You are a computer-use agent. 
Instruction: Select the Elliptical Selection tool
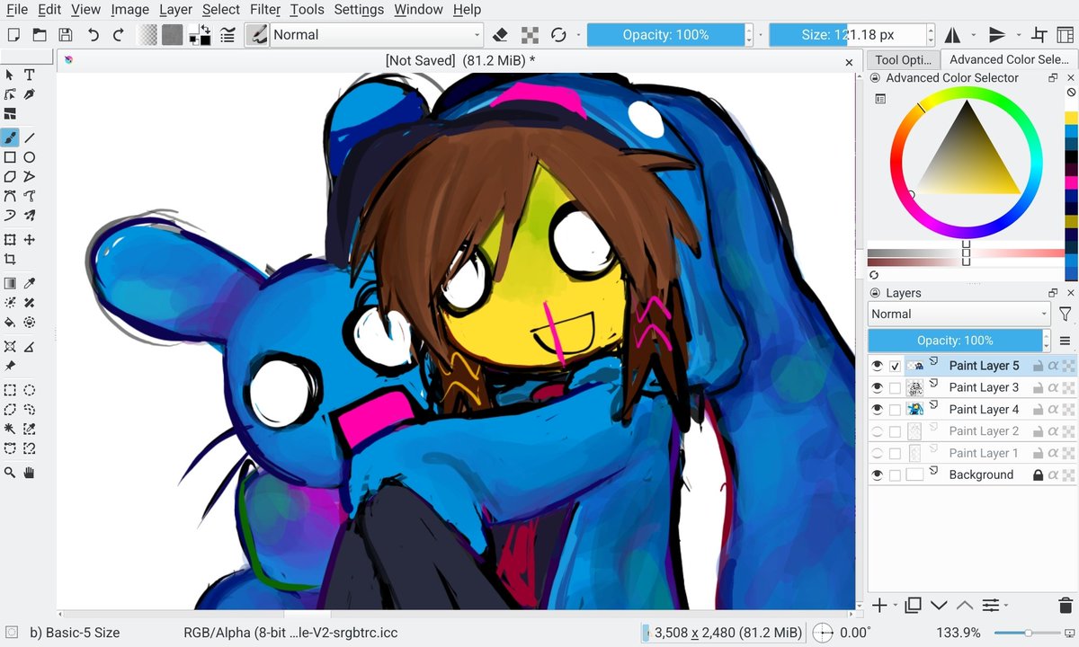tap(30, 390)
